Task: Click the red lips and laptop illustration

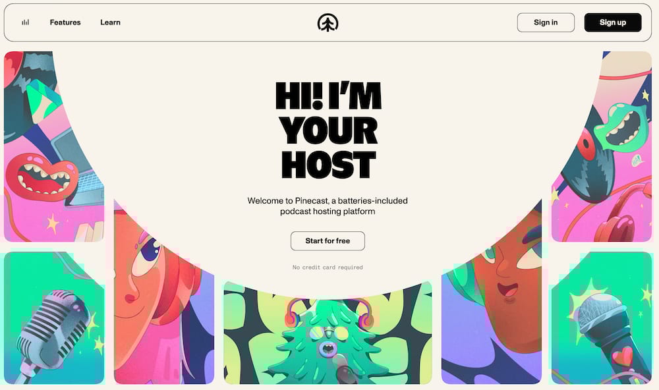Action: 54,146
